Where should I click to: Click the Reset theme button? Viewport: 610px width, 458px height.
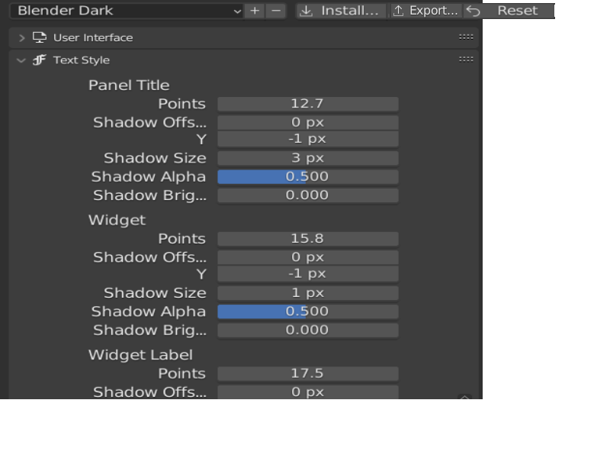[x=509, y=11]
